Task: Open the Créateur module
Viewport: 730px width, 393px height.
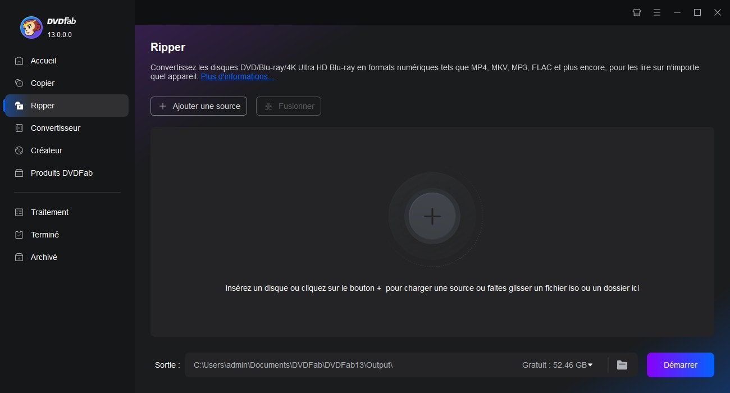Action: [x=66, y=150]
